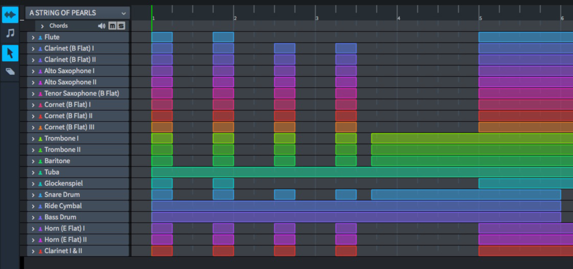Click bar 2 marker on the ruler

click(x=235, y=18)
